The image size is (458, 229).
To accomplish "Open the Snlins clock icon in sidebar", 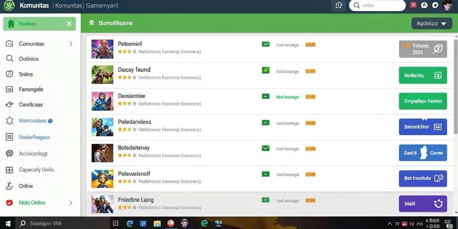I will point(10,74).
